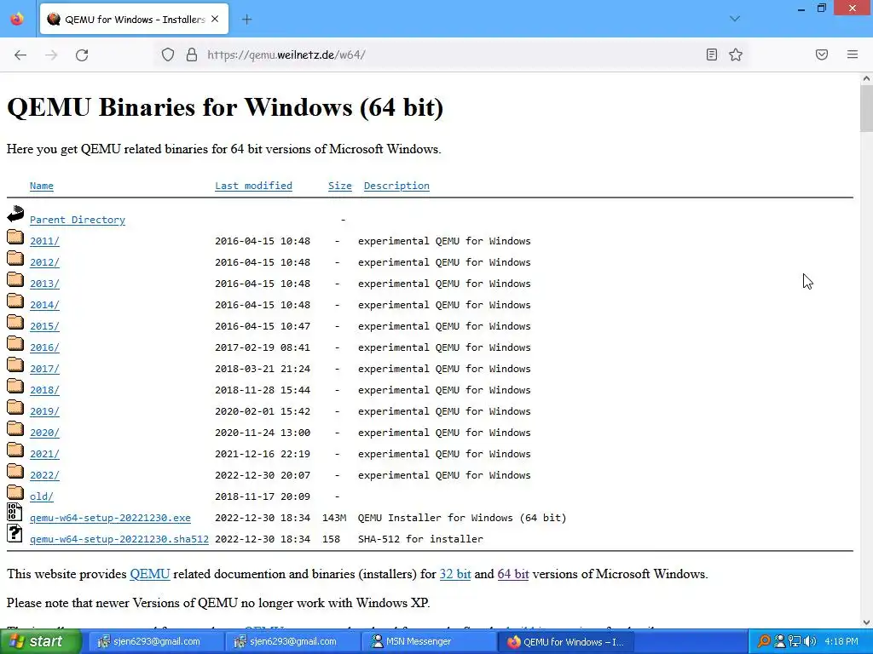Click the Parent Directory back-arrow icon
Viewport: 873px width, 654px height.
pyautogui.click(x=15, y=214)
